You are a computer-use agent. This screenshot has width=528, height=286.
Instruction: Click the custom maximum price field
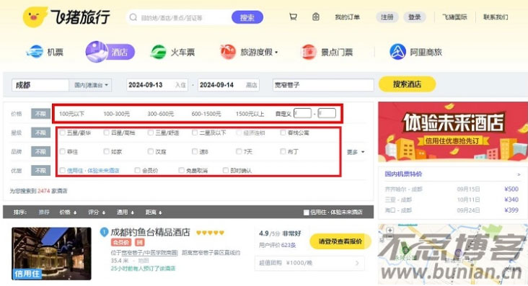coord(327,113)
